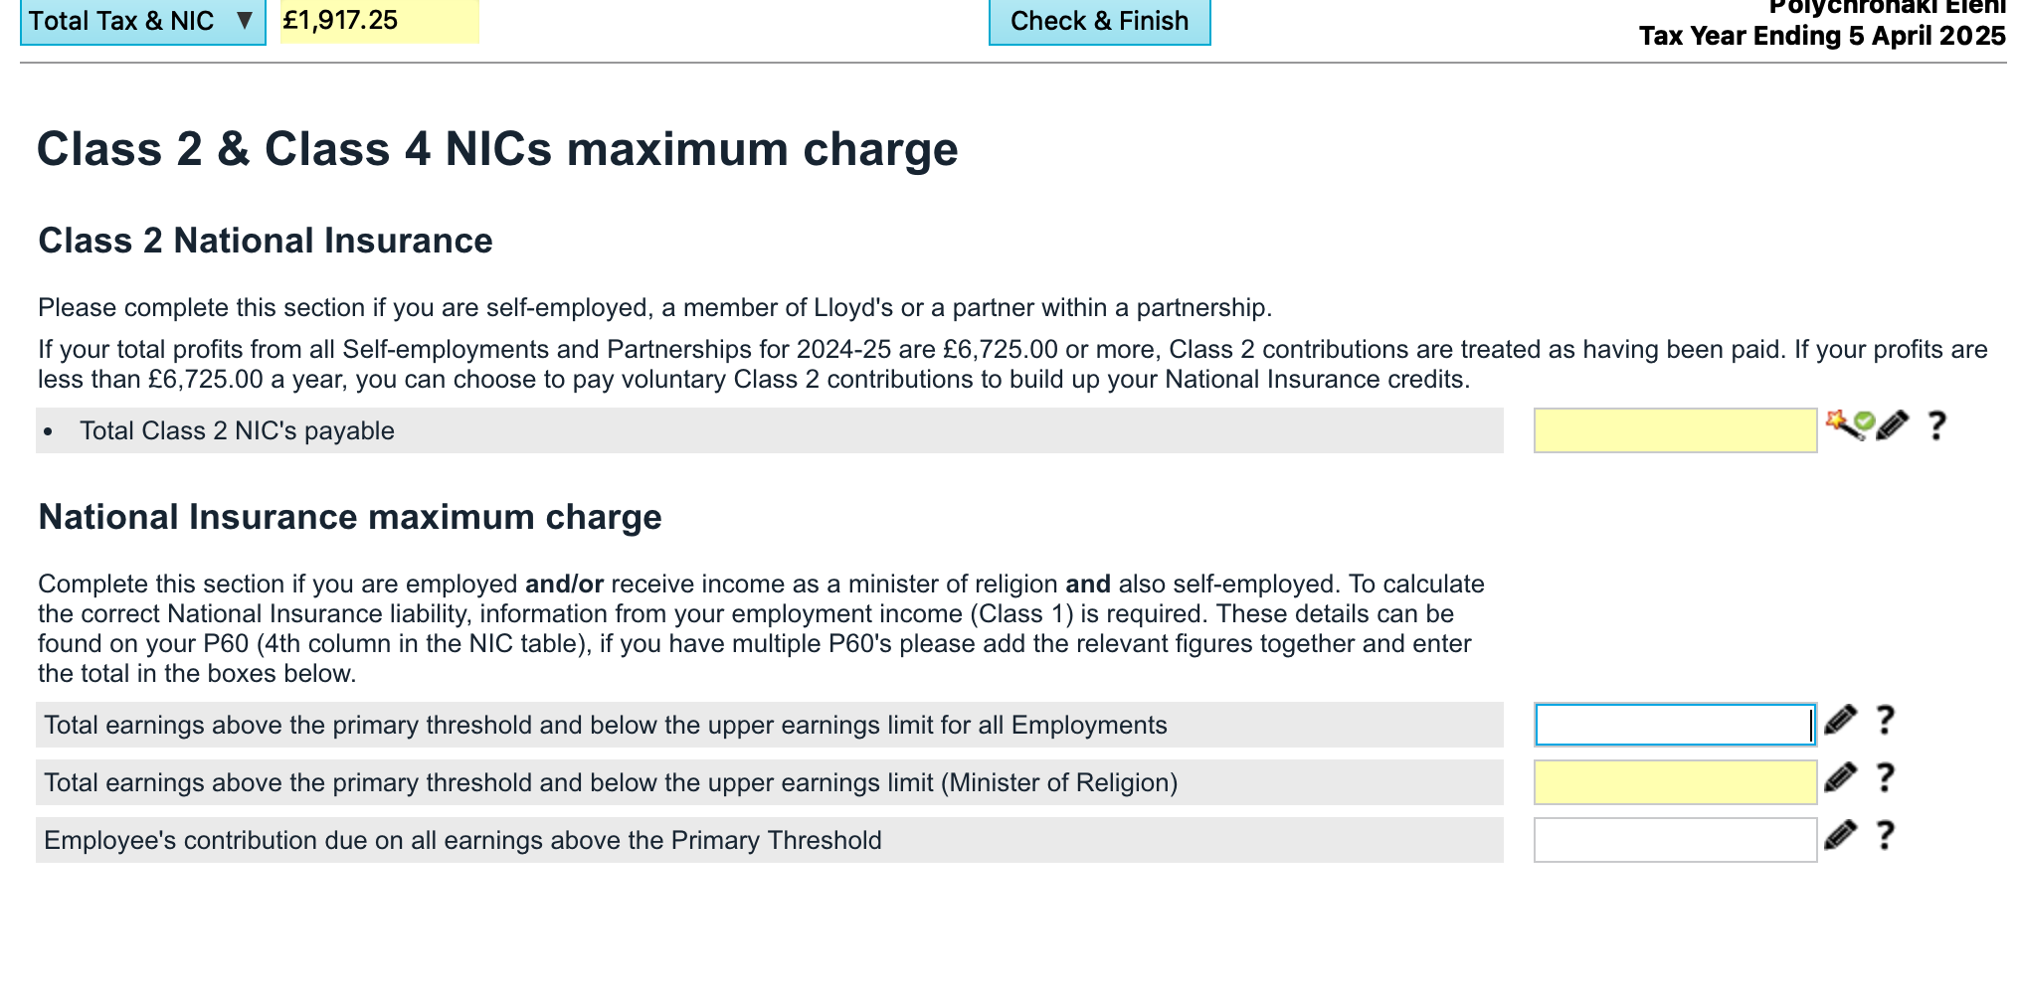Click the Class 2 National Insurance heading

266,241
